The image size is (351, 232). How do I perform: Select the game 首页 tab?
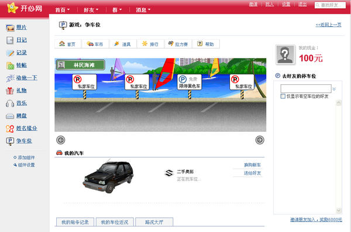click(68, 44)
